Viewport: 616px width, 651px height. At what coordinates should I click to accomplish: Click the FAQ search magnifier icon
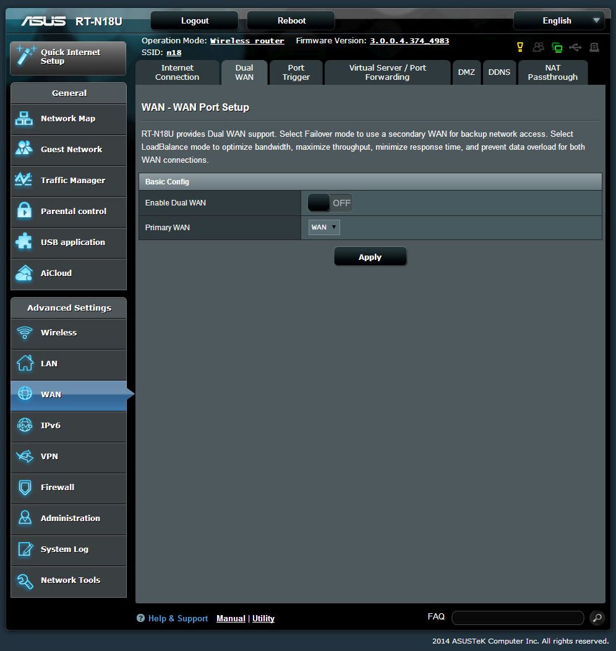[x=597, y=618]
